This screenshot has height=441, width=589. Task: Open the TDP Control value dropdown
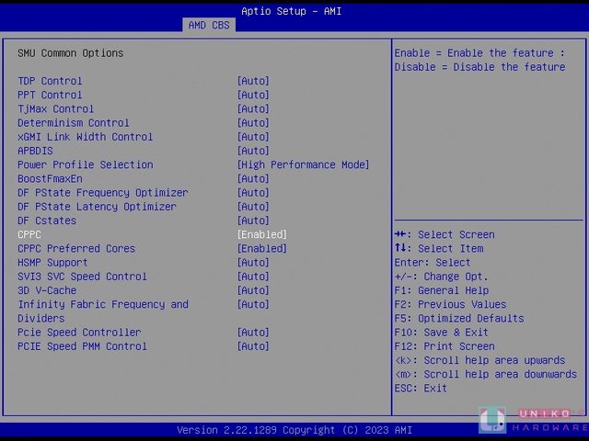click(253, 81)
